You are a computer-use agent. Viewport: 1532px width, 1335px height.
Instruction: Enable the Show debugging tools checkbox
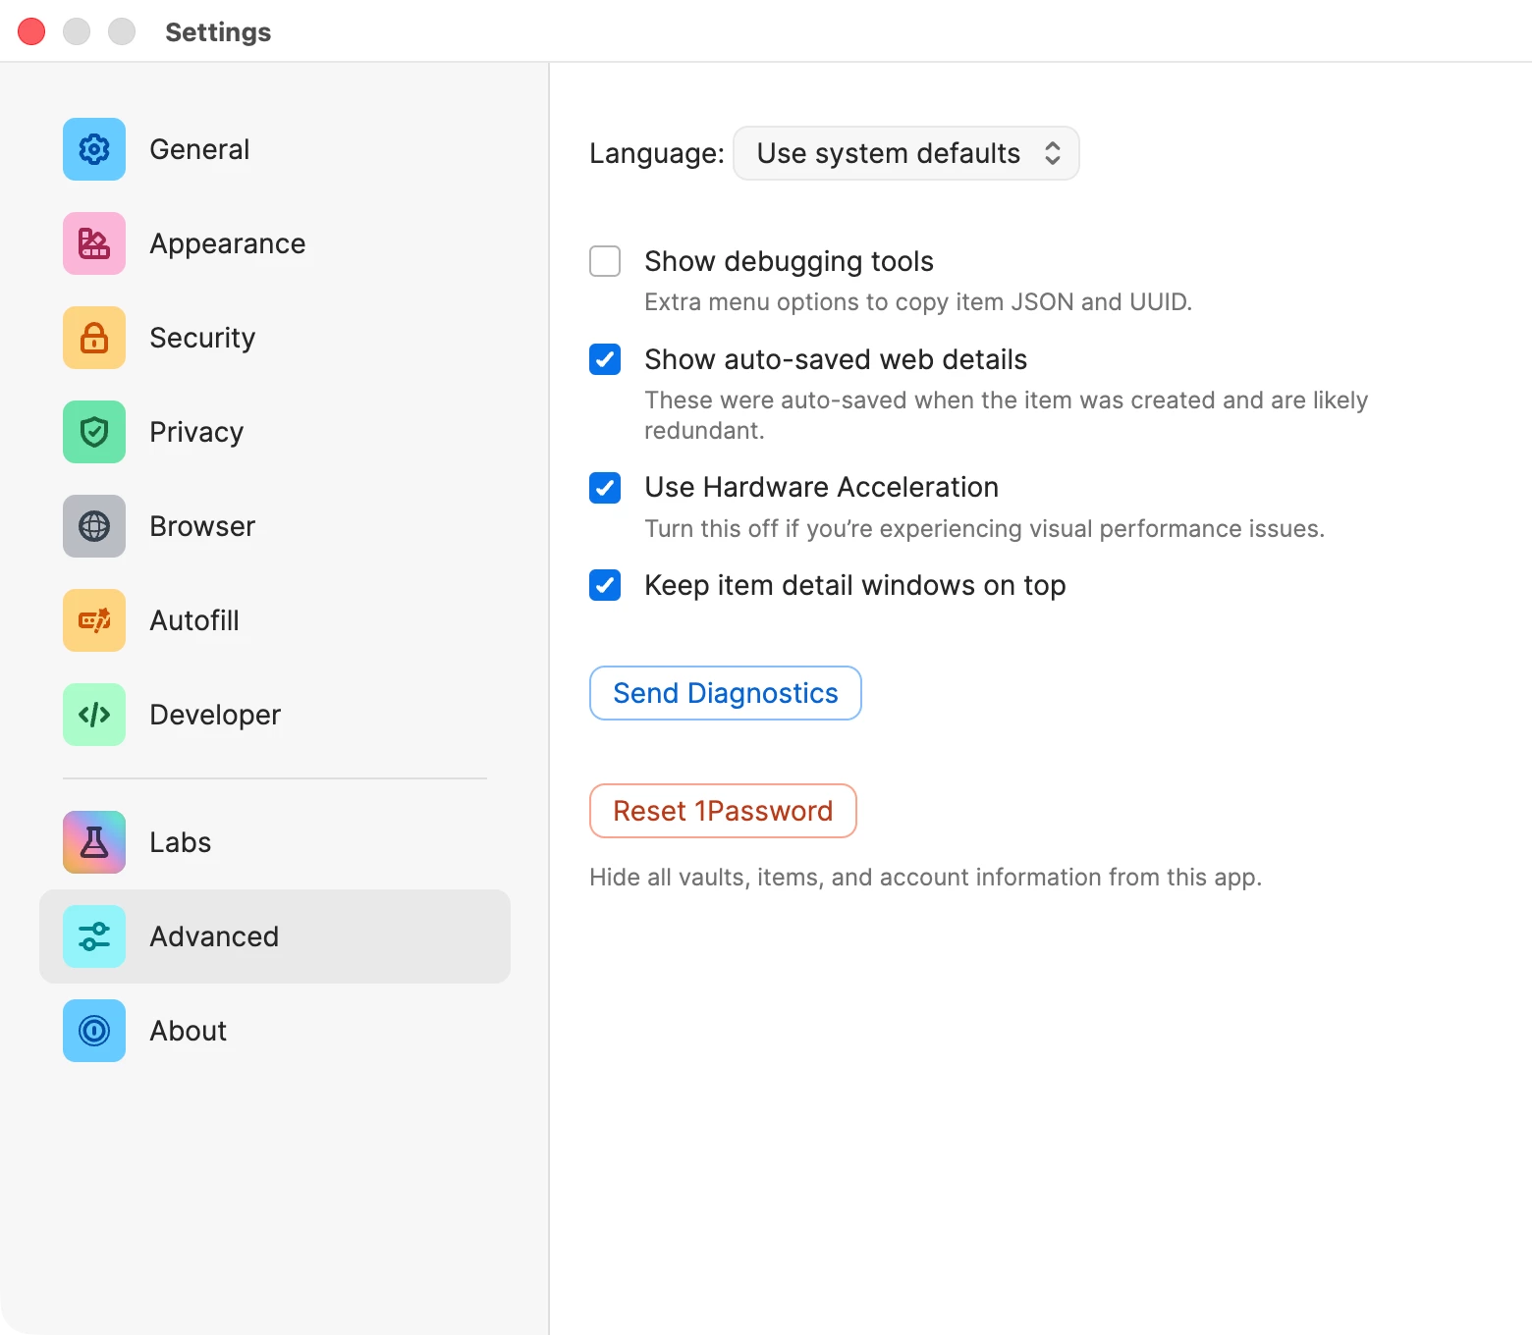pos(605,261)
